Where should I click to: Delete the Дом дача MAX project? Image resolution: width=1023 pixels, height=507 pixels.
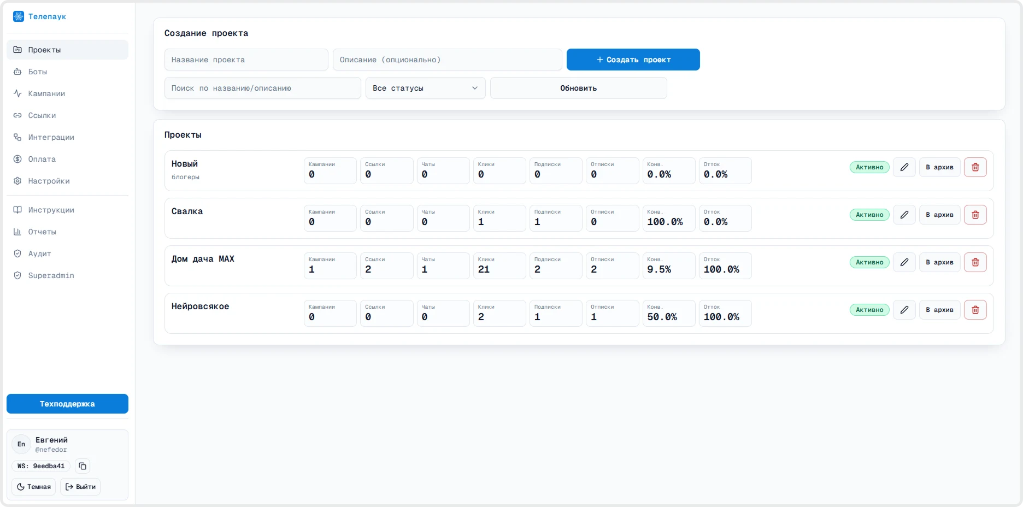[975, 262]
